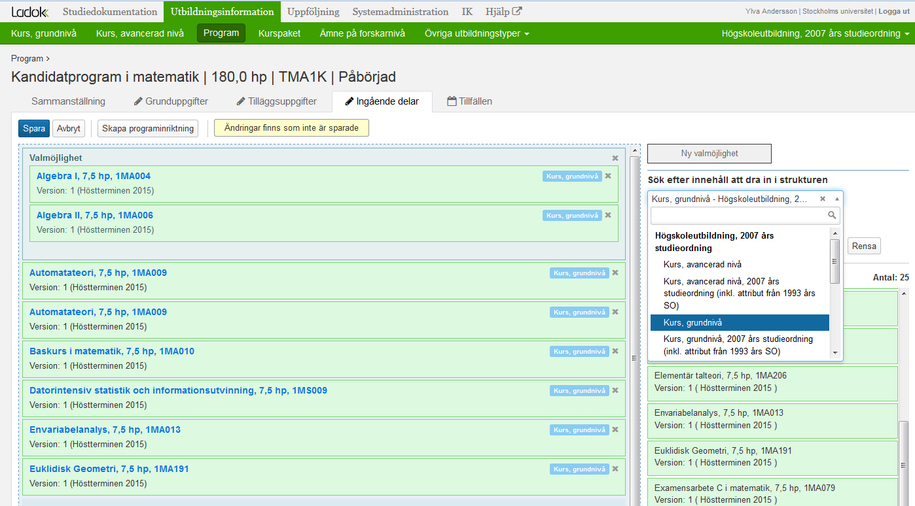Open Datorintensiv statistik och informationsutvinning link
This screenshot has width=915, height=506.
point(178,390)
